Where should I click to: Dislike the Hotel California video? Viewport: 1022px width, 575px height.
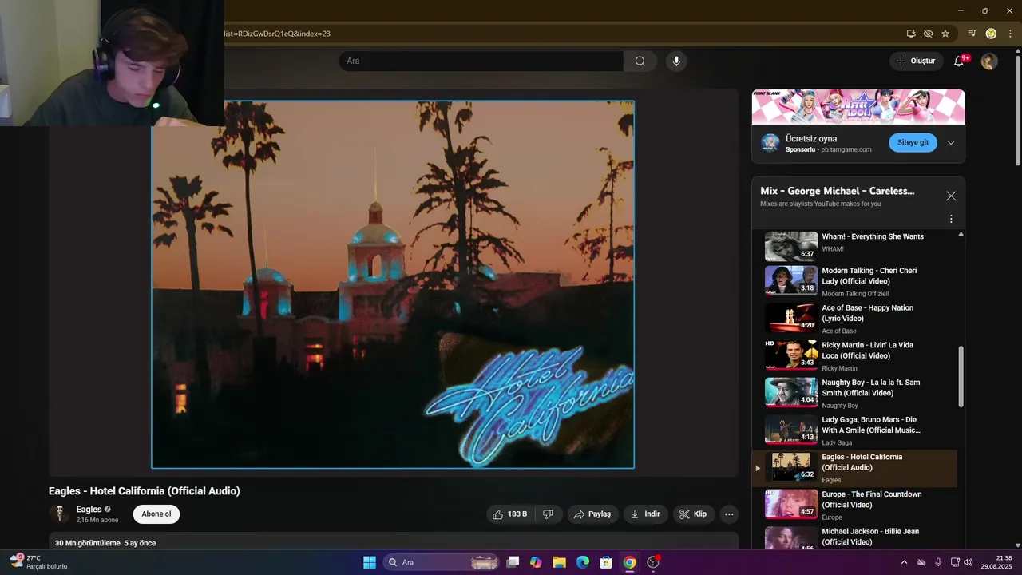tap(548, 514)
